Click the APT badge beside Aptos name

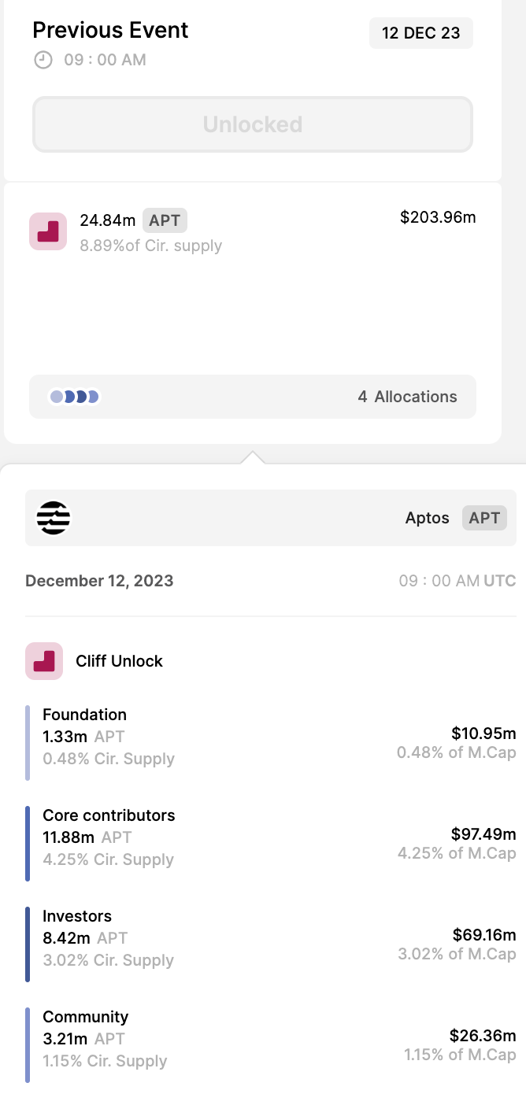[x=484, y=518]
